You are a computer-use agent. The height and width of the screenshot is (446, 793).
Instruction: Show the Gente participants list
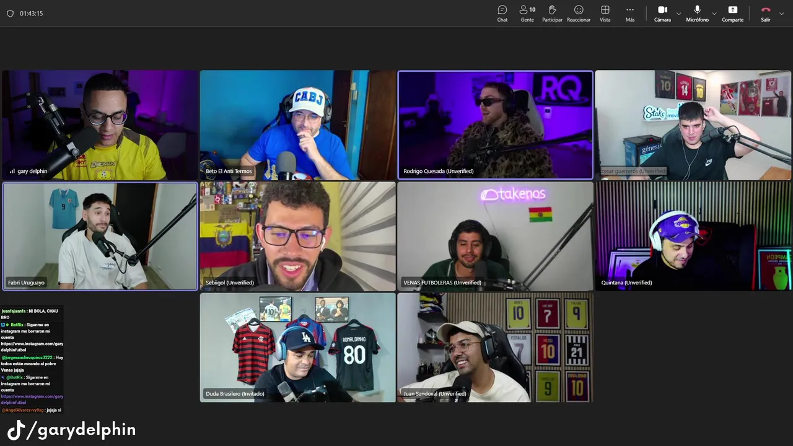pyautogui.click(x=527, y=14)
